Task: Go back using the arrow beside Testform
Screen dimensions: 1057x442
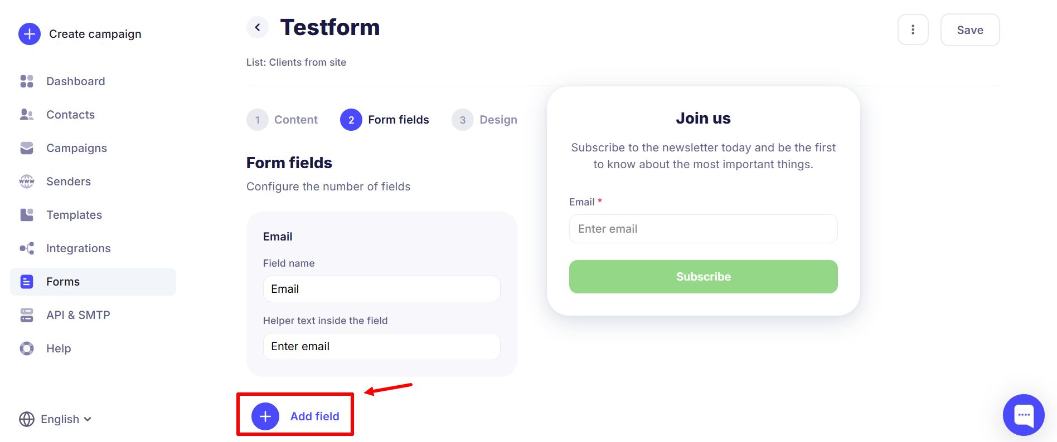Action: coord(258,27)
